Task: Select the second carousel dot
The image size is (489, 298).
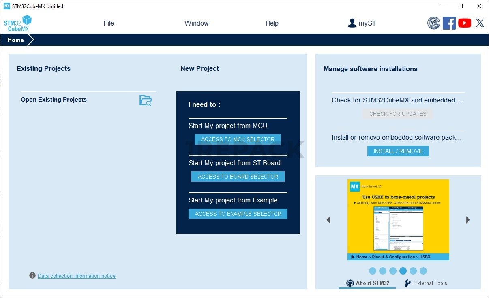Action: click(383, 271)
